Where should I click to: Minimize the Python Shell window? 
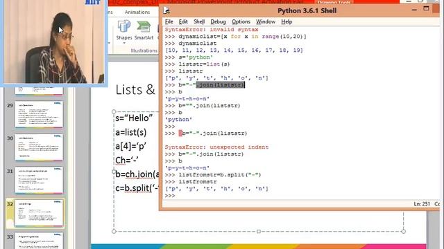pos(414,10)
